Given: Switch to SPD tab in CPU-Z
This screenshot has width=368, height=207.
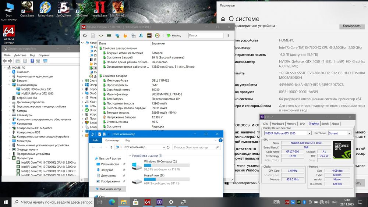Looking at the screenshot, I should click(x=302, y=124).
